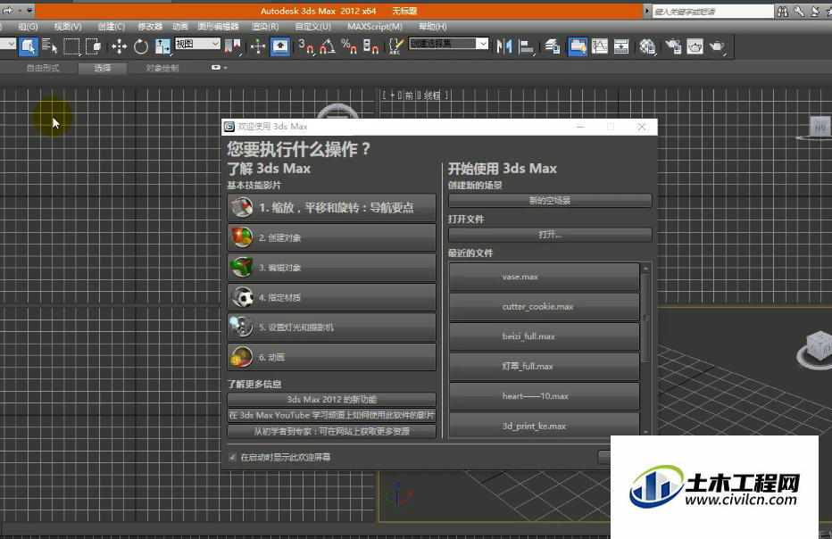Open recent file beizi_full.max
Viewport: 832px width, 539px height.
click(544, 336)
